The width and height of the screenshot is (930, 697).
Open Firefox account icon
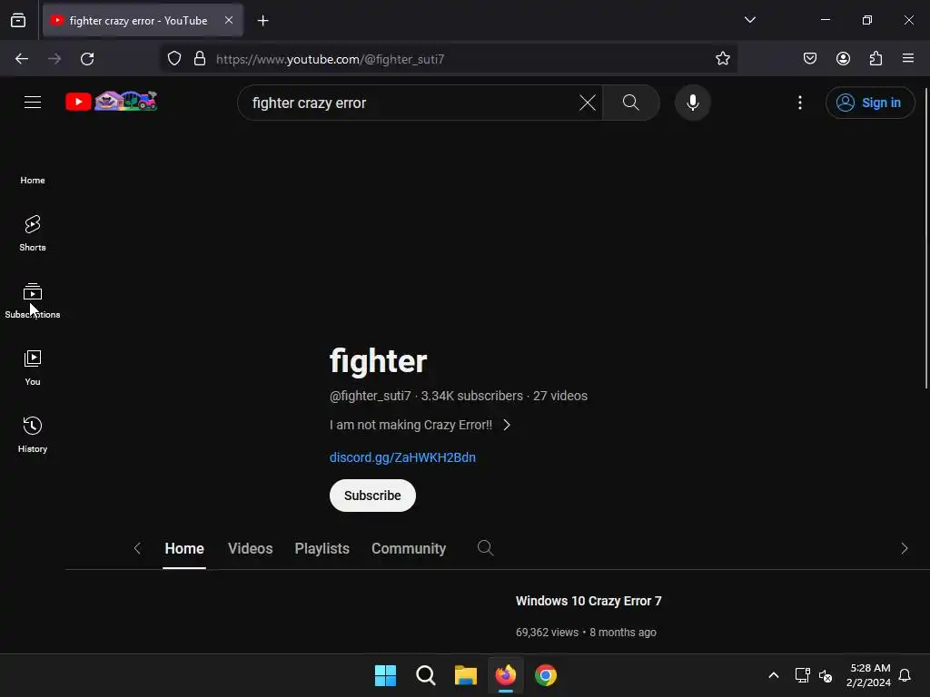point(843,59)
